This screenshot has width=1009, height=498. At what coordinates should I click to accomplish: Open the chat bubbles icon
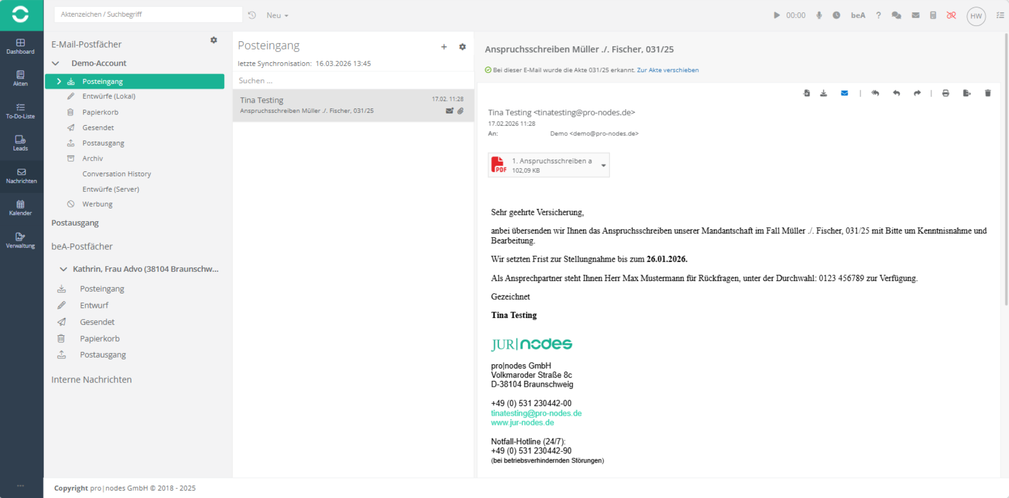click(896, 16)
